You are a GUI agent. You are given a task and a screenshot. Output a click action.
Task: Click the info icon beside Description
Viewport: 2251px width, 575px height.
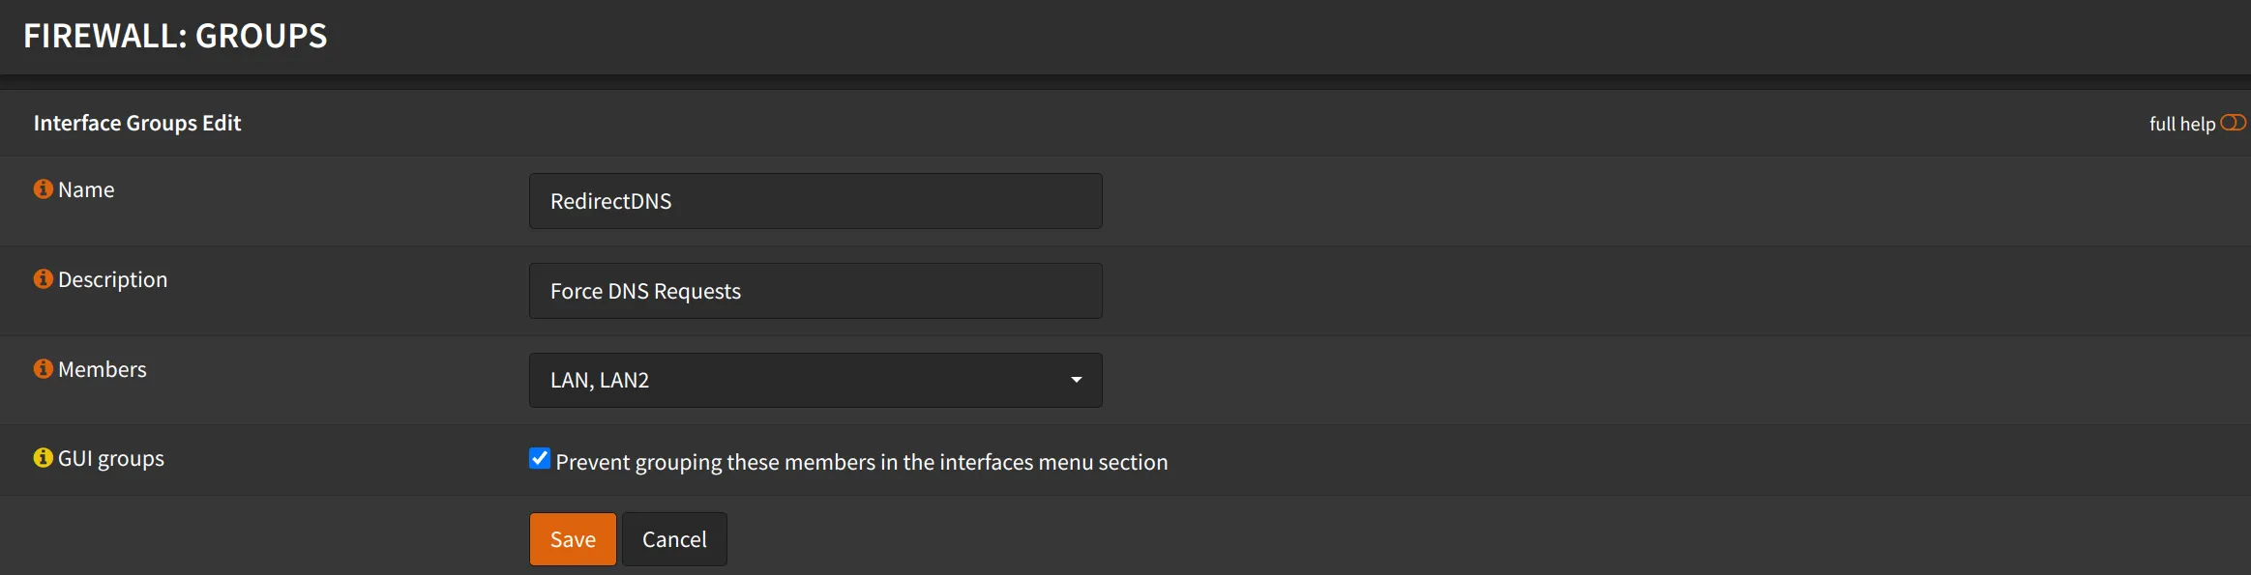43,278
